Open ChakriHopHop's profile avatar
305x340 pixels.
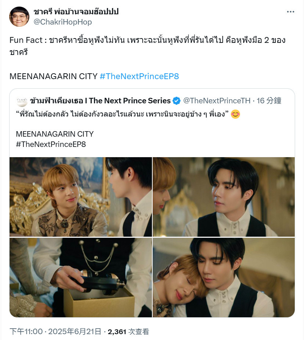(19, 17)
